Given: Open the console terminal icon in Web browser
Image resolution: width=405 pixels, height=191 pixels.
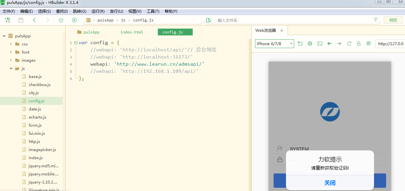Looking at the screenshot, I should point(320,44).
